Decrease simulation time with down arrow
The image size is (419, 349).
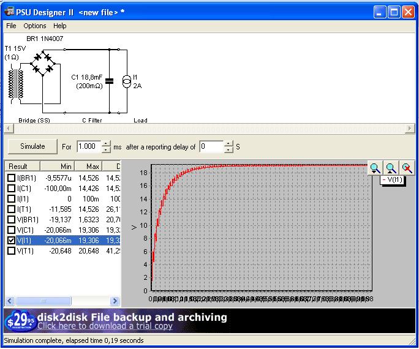tap(106, 150)
